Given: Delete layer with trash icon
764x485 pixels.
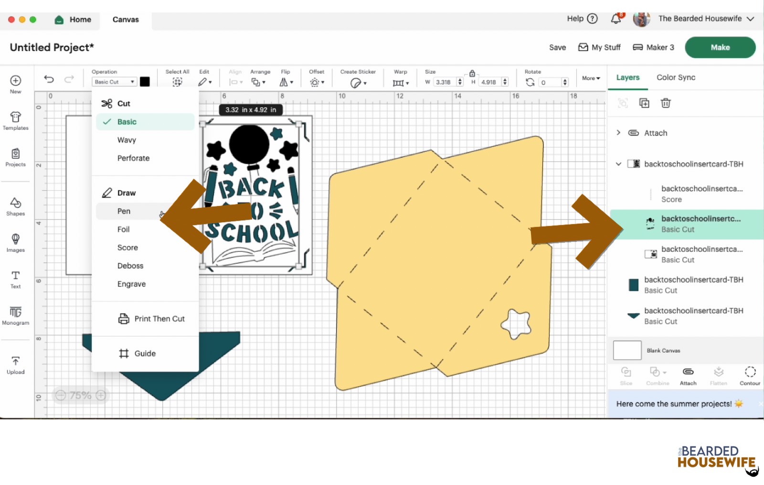Looking at the screenshot, I should (x=666, y=103).
